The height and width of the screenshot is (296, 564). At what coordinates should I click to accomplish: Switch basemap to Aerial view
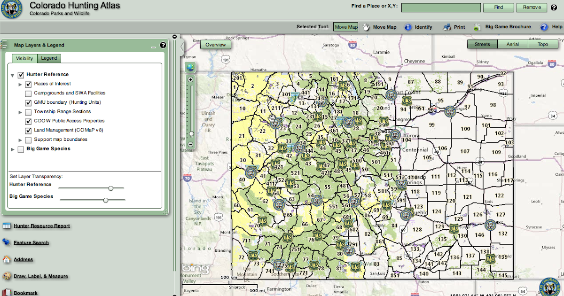(512, 44)
